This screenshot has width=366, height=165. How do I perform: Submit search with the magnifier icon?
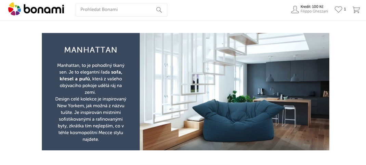click(159, 10)
